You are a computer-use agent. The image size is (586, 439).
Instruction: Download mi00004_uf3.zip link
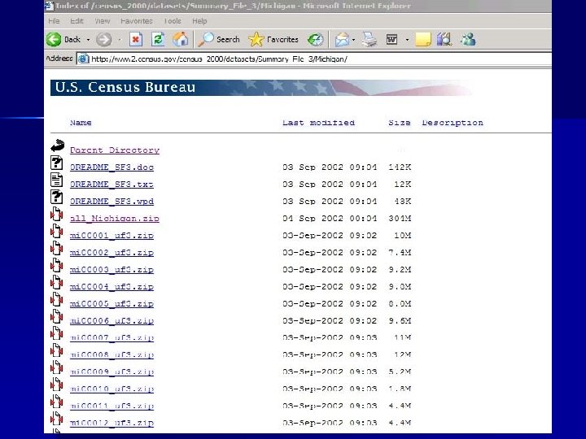pos(112,287)
